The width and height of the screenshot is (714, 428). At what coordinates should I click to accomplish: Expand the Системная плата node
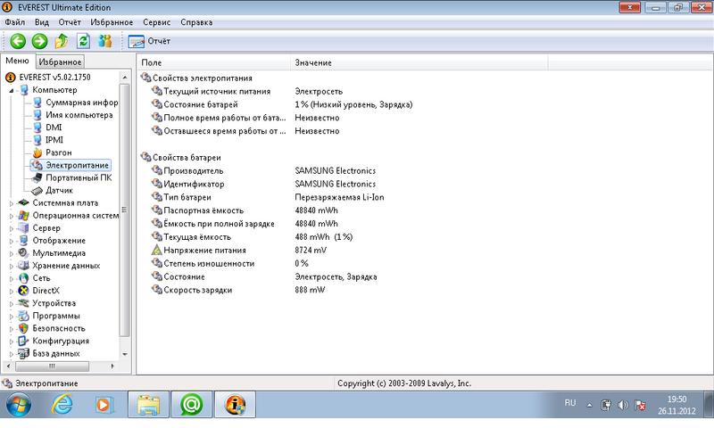(x=12, y=204)
